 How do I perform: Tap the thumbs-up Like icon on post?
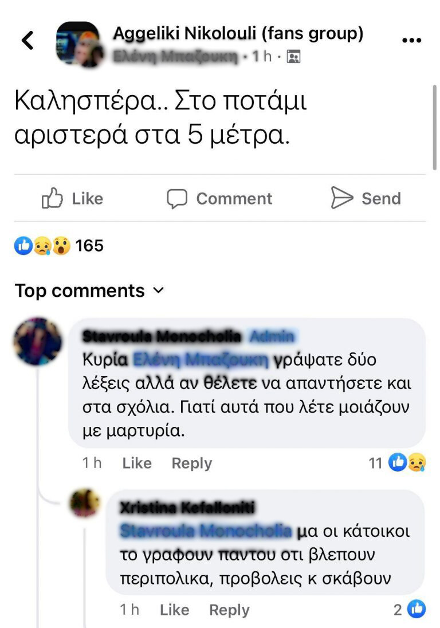(x=52, y=198)
